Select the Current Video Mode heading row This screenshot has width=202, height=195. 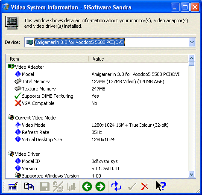35,118
